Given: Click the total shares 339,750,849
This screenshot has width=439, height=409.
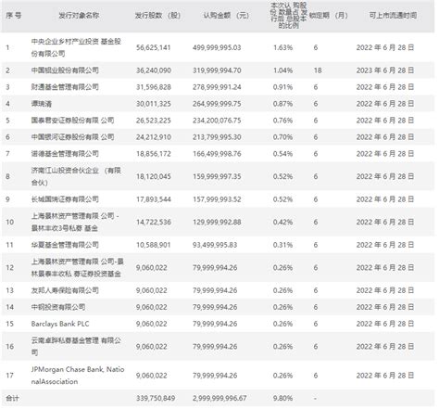Looking at the screenshot, I should click(x=156, y=398).
